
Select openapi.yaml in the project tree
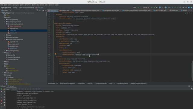tap(14, 44)
